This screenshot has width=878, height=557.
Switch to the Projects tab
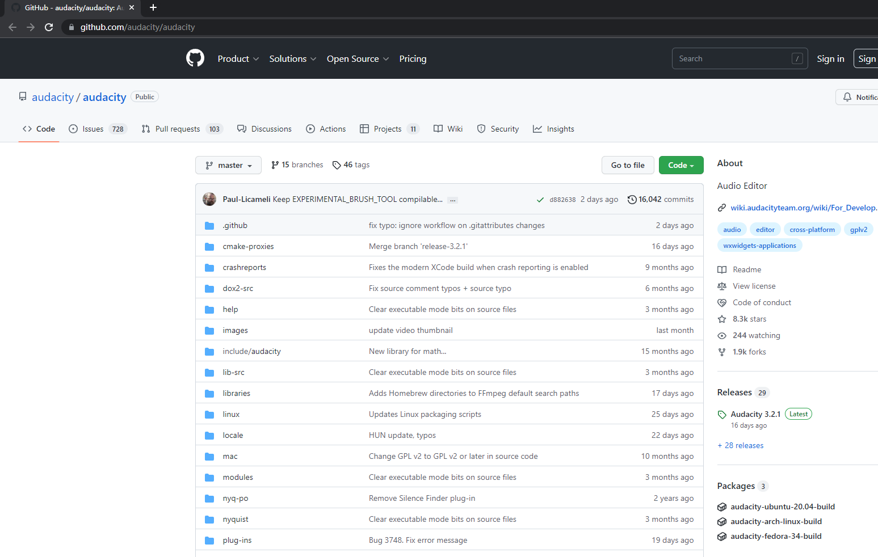(x=389, y=129)
